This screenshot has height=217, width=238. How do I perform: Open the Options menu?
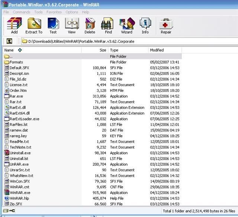(72, 12)
